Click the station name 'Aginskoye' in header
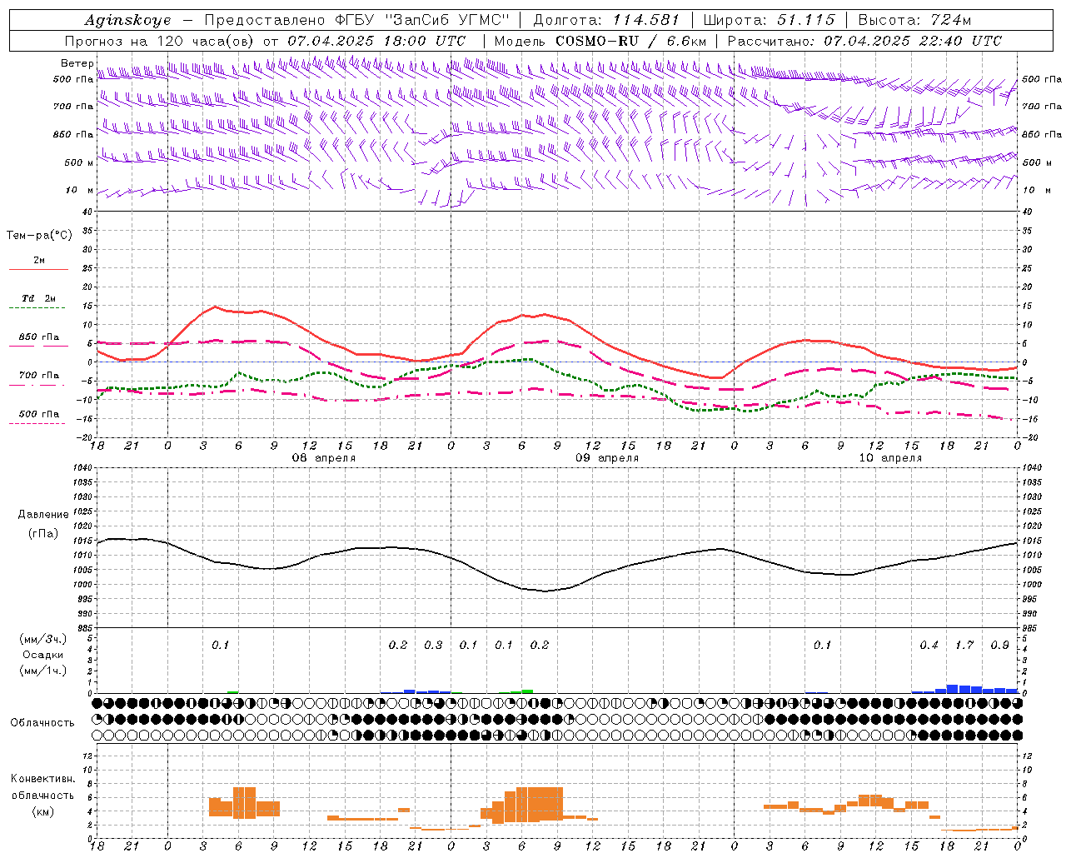This screenshot has height=853, width=1066. point(127,21)
